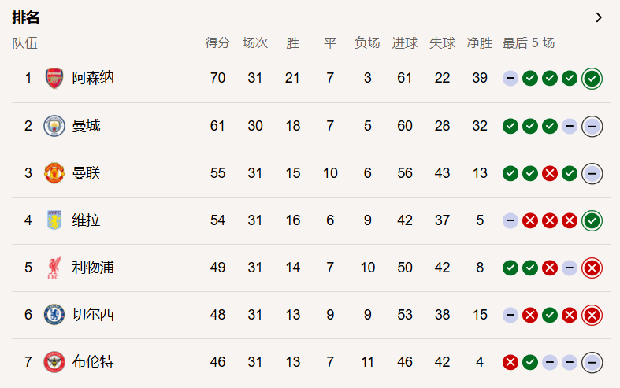The height and width of the screenshot is (388, 620).
Task: Open the 排名 standings heading
Action: [x=26, y=17]
